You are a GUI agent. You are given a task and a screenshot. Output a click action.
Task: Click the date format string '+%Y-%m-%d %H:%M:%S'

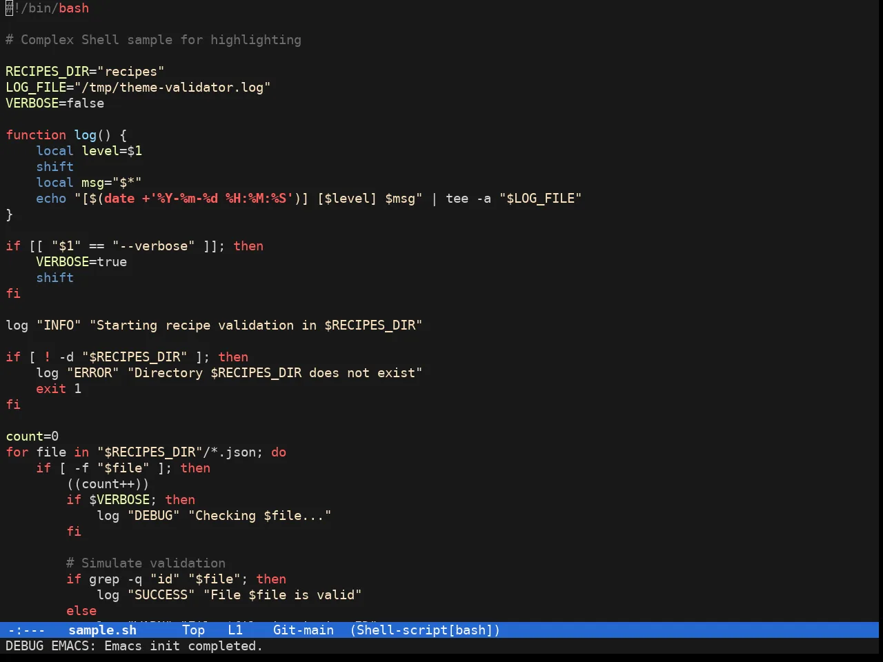(x=218, y=199)
